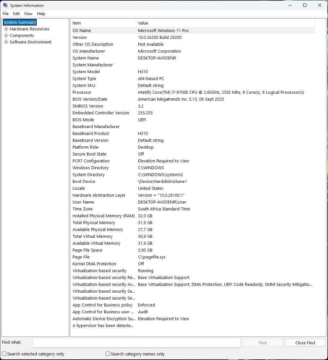Viewport: 328px width, 360px height.
Task: Click the Find what input field
Action: [137, 343]
